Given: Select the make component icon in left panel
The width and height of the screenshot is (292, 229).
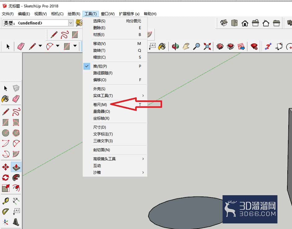Looking at the screenshot, I should click(16, 88).
